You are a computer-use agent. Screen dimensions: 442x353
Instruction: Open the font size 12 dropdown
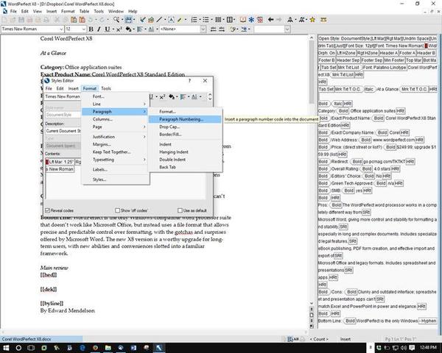tap(84, 29)
